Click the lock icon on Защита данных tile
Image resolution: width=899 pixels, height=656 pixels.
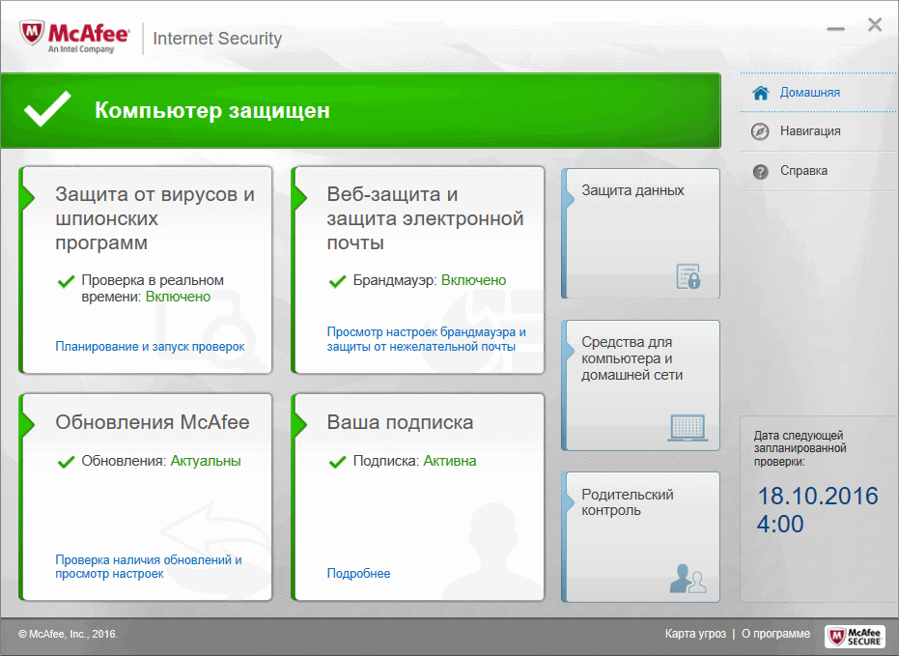point(688,276)
